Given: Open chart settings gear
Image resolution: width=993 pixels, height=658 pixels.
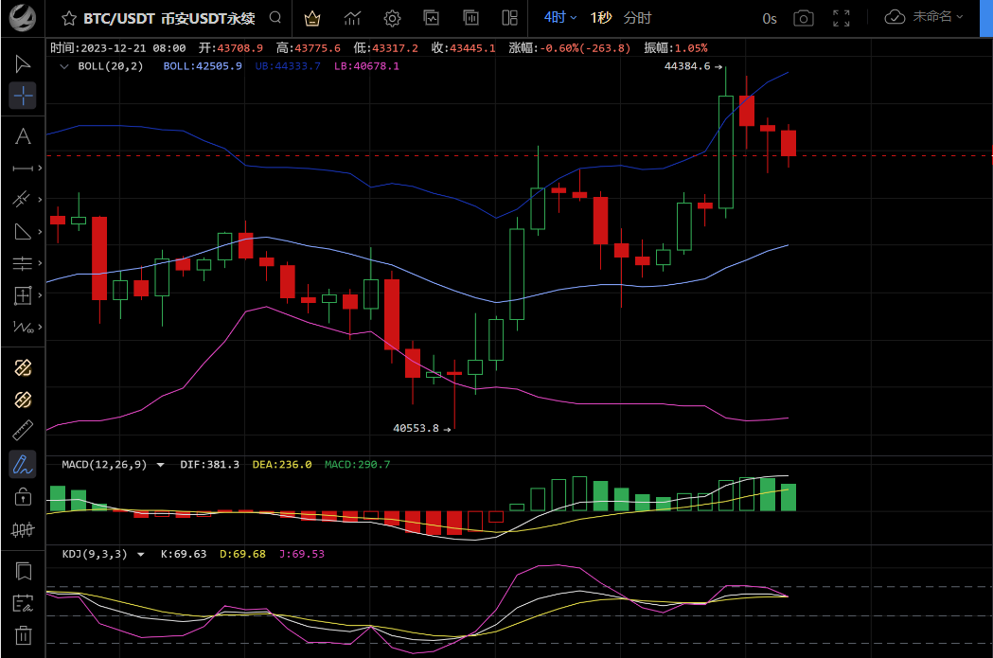Looking at the screenshot, I should [x=392, y=18].
